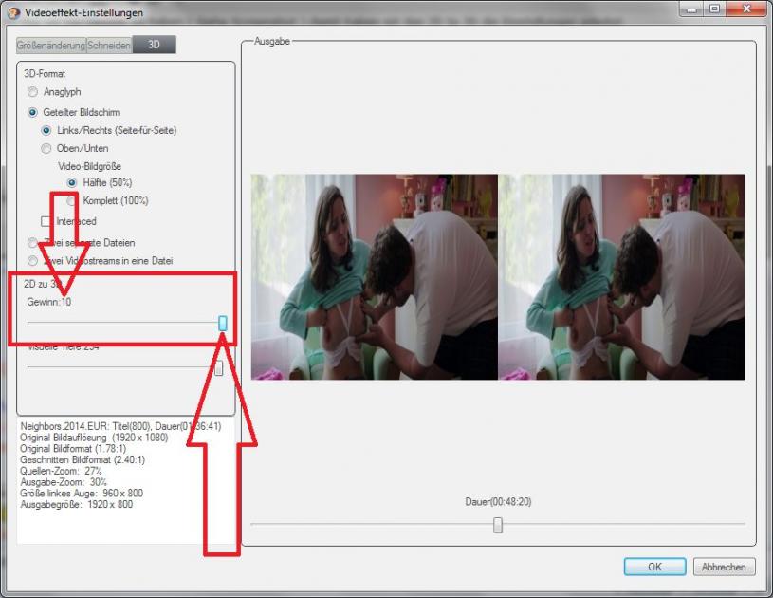
Task: Switch to the Größenänderung tab
Action: click(51, 45)
